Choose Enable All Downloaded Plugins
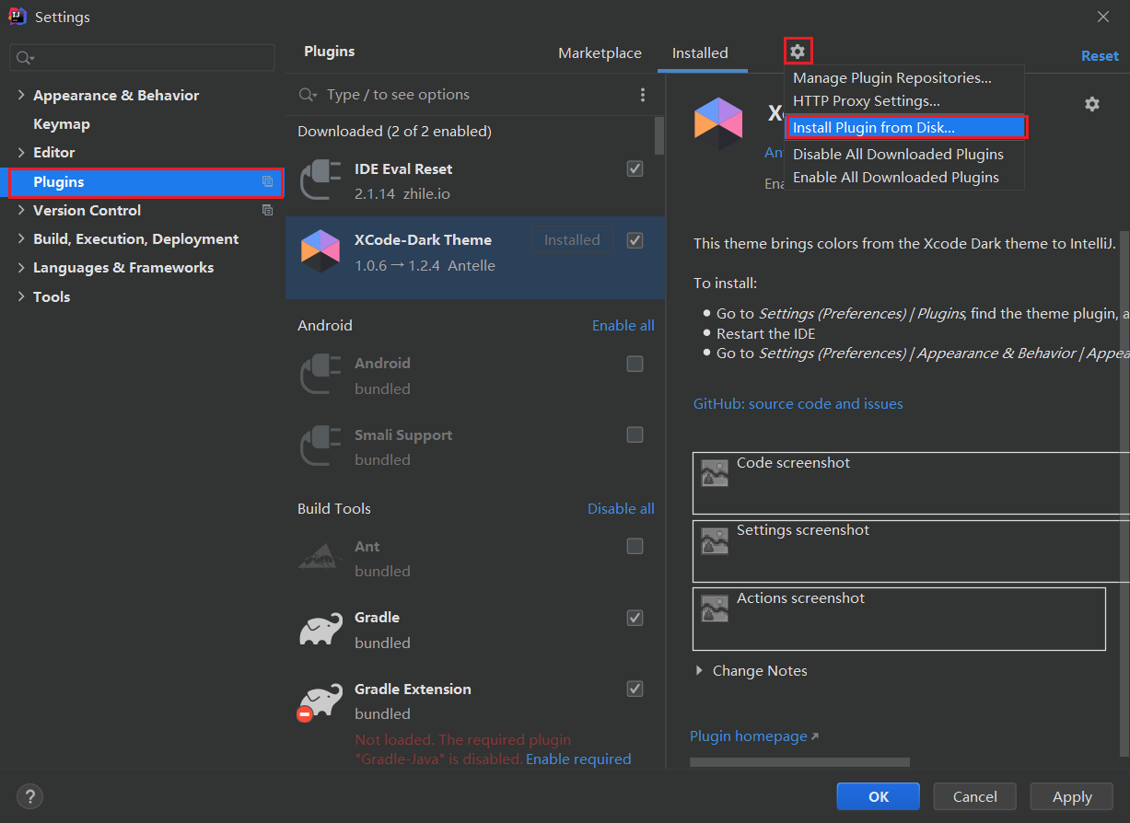The height and width of the screenshot is (823, 1130). click(903, 178)
